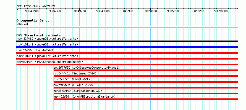Open the nsv6440401 (Sedlazeck2020) label
This screenshot has height=110, width=246.
click(75, 73)
